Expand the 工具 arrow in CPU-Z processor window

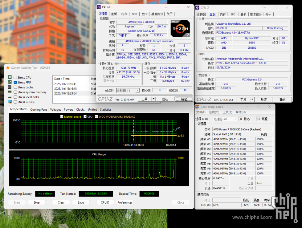click(x=153, y=99)
